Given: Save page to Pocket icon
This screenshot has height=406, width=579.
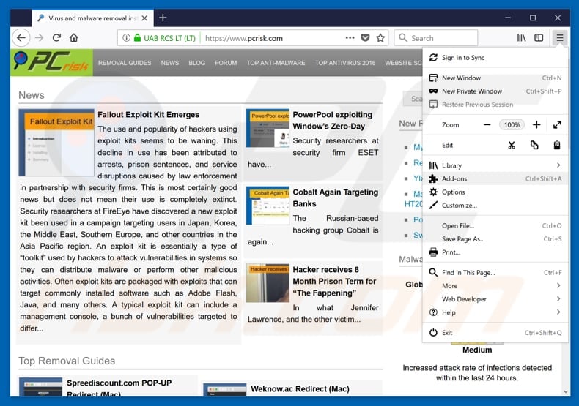Looking at the screenshot, I should [365, 37].
